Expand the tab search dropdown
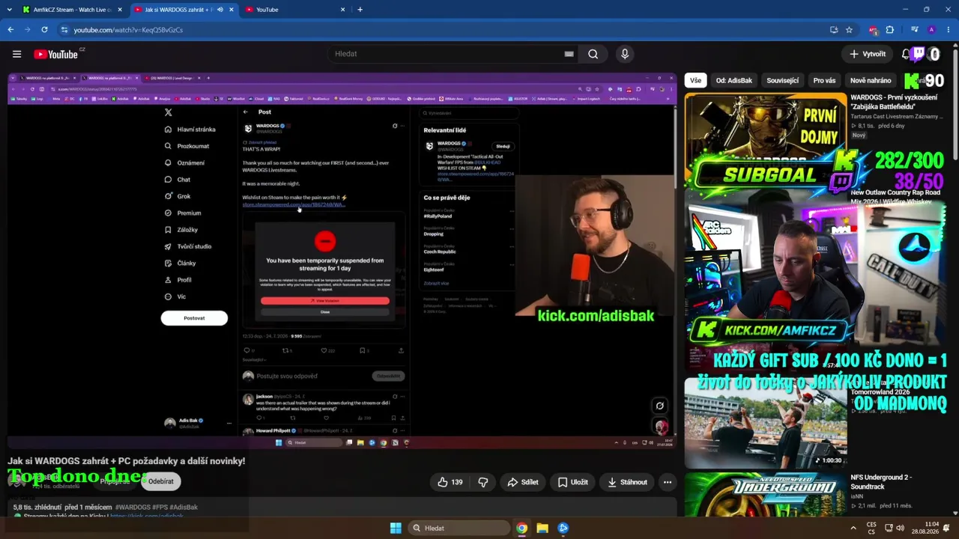This screenshot has height=539, width=959. (9, 10)
